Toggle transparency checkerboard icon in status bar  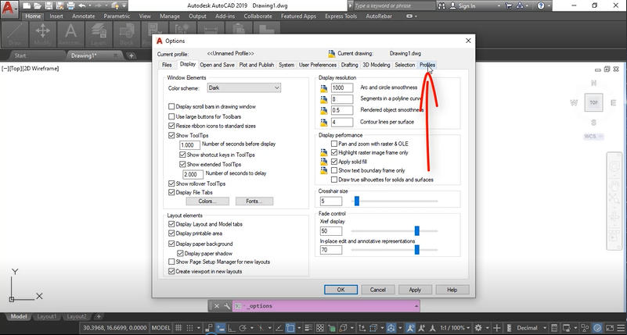tap(320, 328)
